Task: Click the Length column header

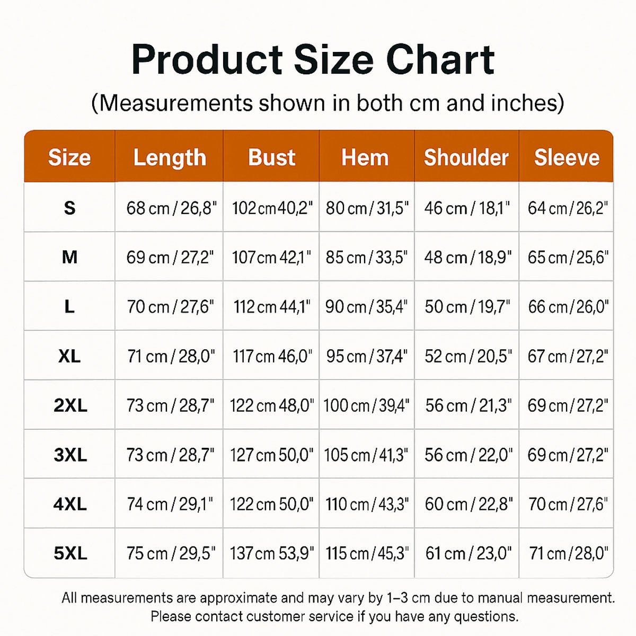Action: (170, 157)
